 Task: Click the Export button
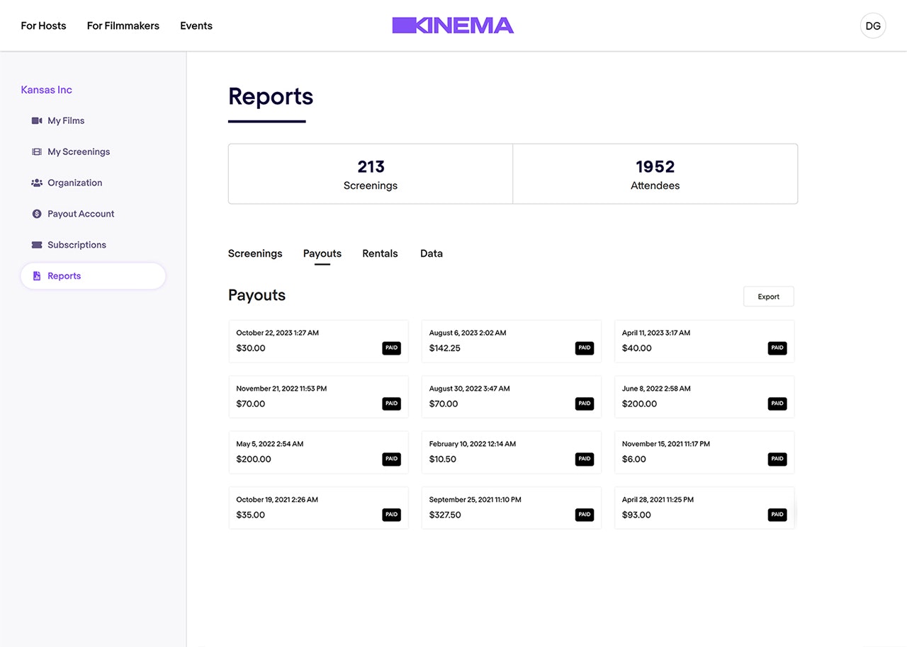tap(769, 297)
